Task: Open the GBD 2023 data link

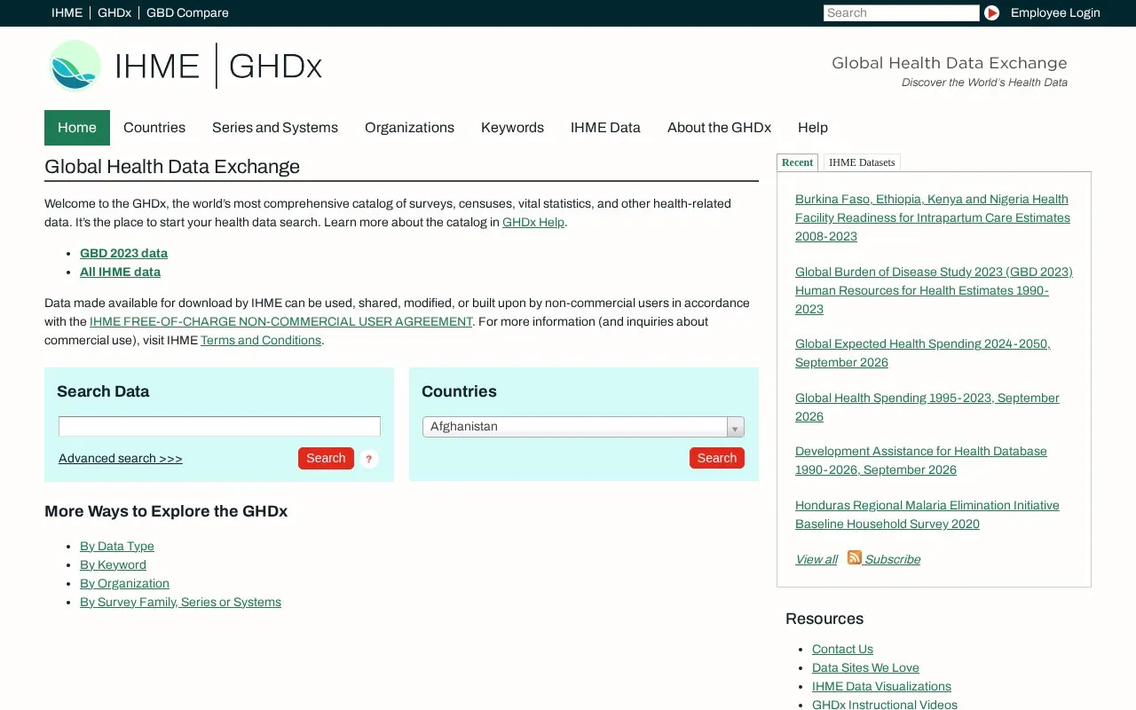Action: [x=123, y=253]
